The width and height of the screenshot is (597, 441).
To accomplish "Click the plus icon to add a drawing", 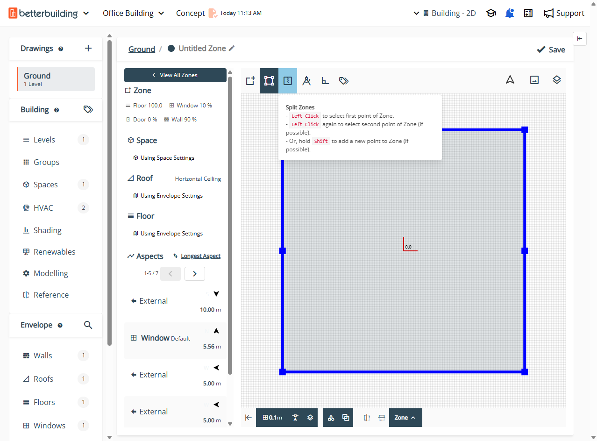I will [x=88, y=49].
